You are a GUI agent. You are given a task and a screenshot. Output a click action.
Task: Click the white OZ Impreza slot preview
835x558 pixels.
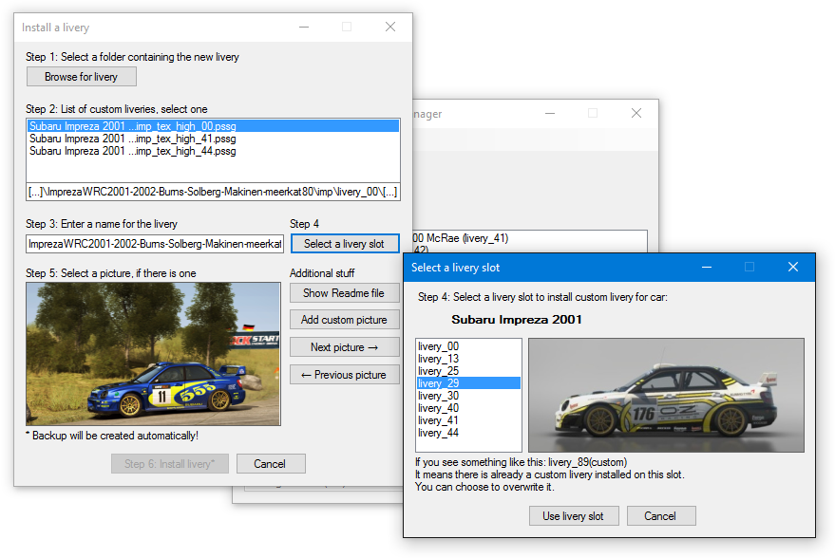click(x=666, y=395)
